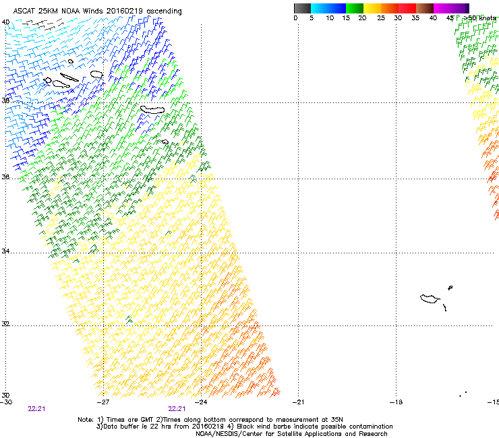The width and height of the screenshot is (499, 438).
Task: Pick the red 30-35 knots legend color
Action: (407, 8)
